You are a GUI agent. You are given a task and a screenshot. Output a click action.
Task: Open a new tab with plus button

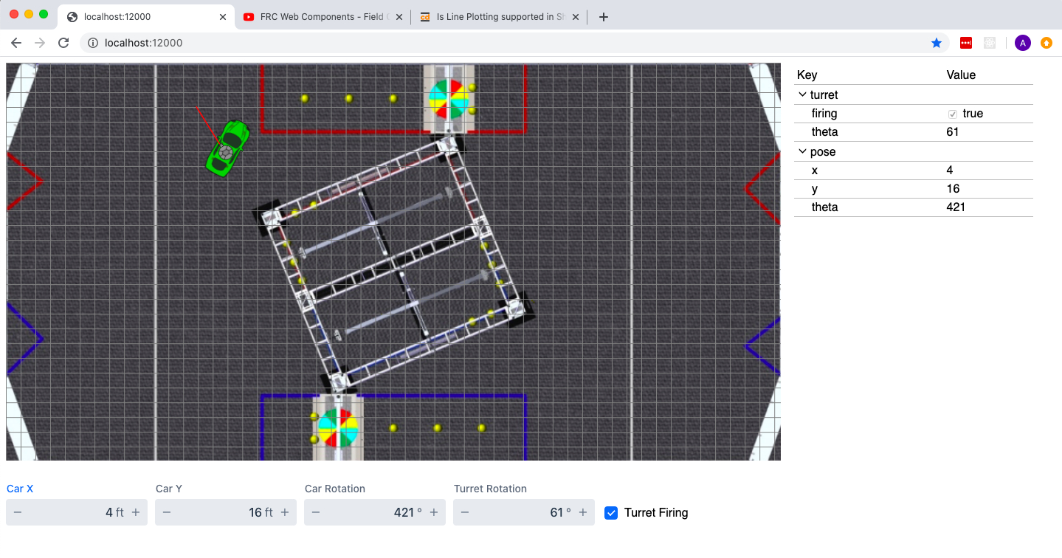coord(604,17)
